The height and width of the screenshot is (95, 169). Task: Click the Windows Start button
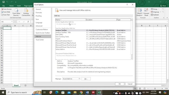tap(3, 92)
